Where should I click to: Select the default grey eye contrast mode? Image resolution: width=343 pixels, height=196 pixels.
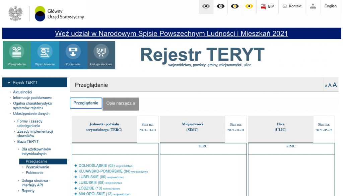(206, 6)
